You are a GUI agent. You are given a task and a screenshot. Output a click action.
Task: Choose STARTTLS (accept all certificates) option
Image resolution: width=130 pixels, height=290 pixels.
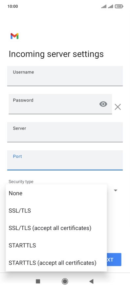point(56,263)
